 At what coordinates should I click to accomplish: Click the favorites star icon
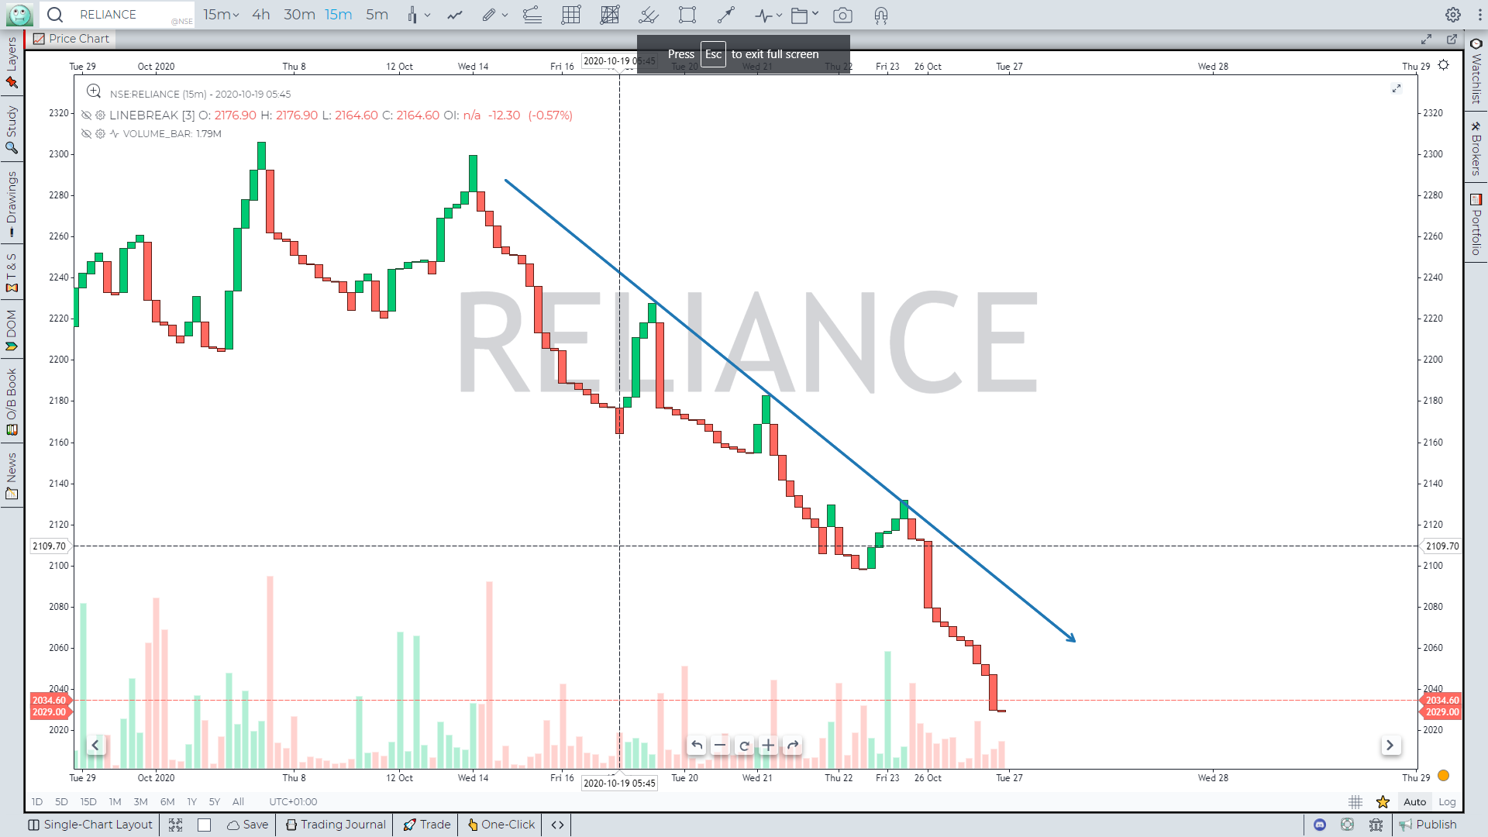[x=1383, y=802]
